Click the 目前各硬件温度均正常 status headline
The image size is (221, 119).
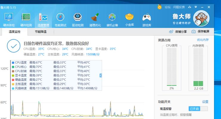pos(56,43)
